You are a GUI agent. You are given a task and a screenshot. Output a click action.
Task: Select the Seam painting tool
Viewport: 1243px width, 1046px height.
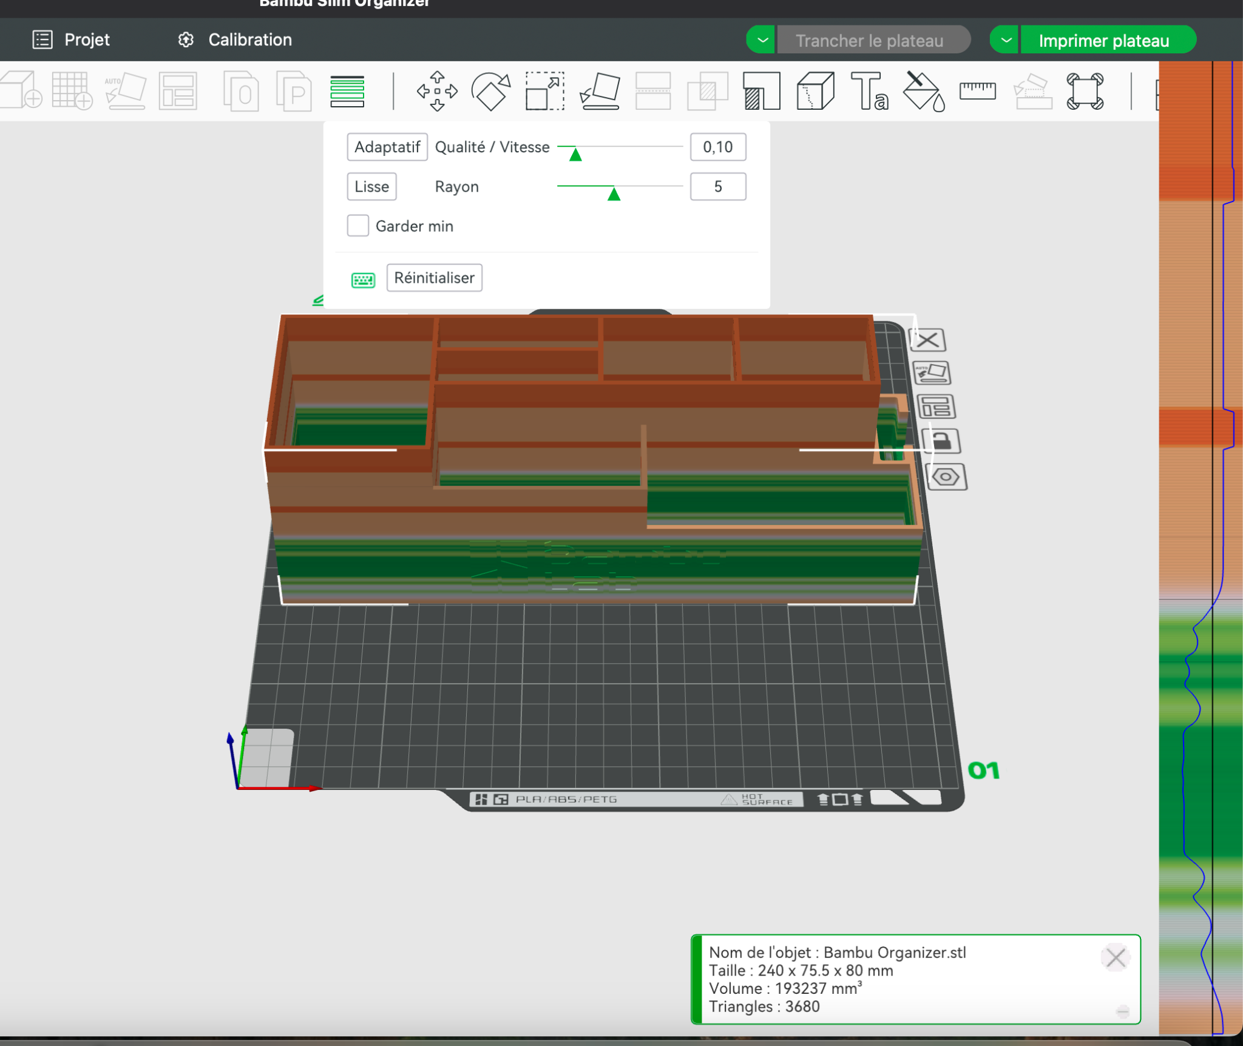pos(815,91)
